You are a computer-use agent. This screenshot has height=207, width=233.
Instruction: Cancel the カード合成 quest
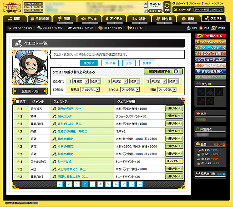(174, 161)
